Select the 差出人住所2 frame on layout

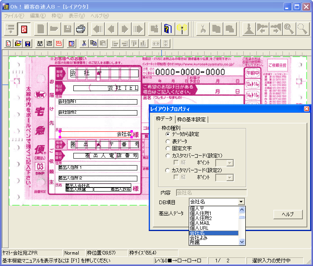(98, 178)
